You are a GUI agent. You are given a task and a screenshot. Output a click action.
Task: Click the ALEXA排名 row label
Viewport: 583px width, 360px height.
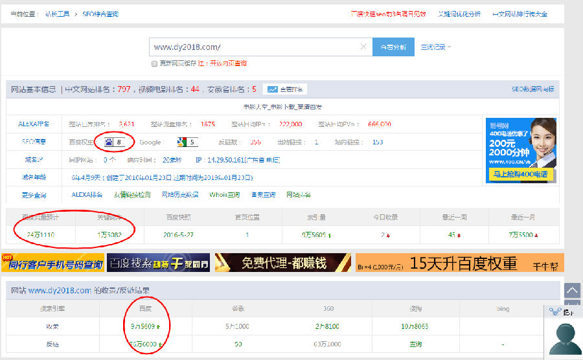(34, 124)
